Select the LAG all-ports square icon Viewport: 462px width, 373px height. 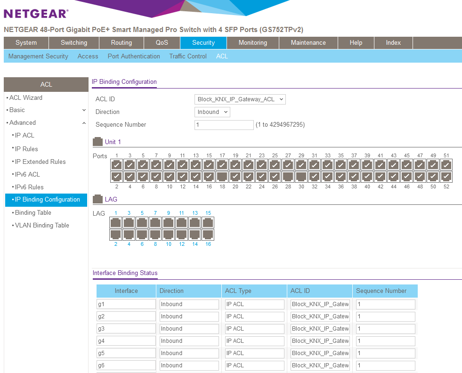coord(97,199)
